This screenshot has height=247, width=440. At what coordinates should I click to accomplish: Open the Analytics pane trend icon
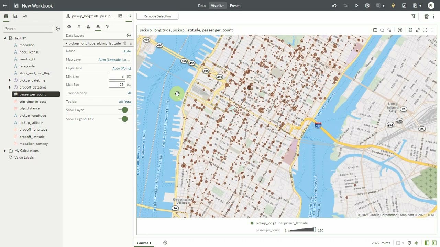25,16
